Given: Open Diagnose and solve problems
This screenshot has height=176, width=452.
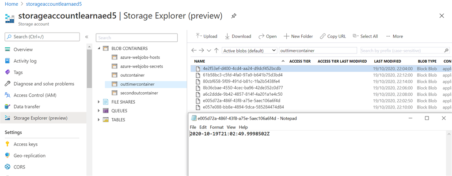Looking at the screenshot, I should [x=43, y=84].
